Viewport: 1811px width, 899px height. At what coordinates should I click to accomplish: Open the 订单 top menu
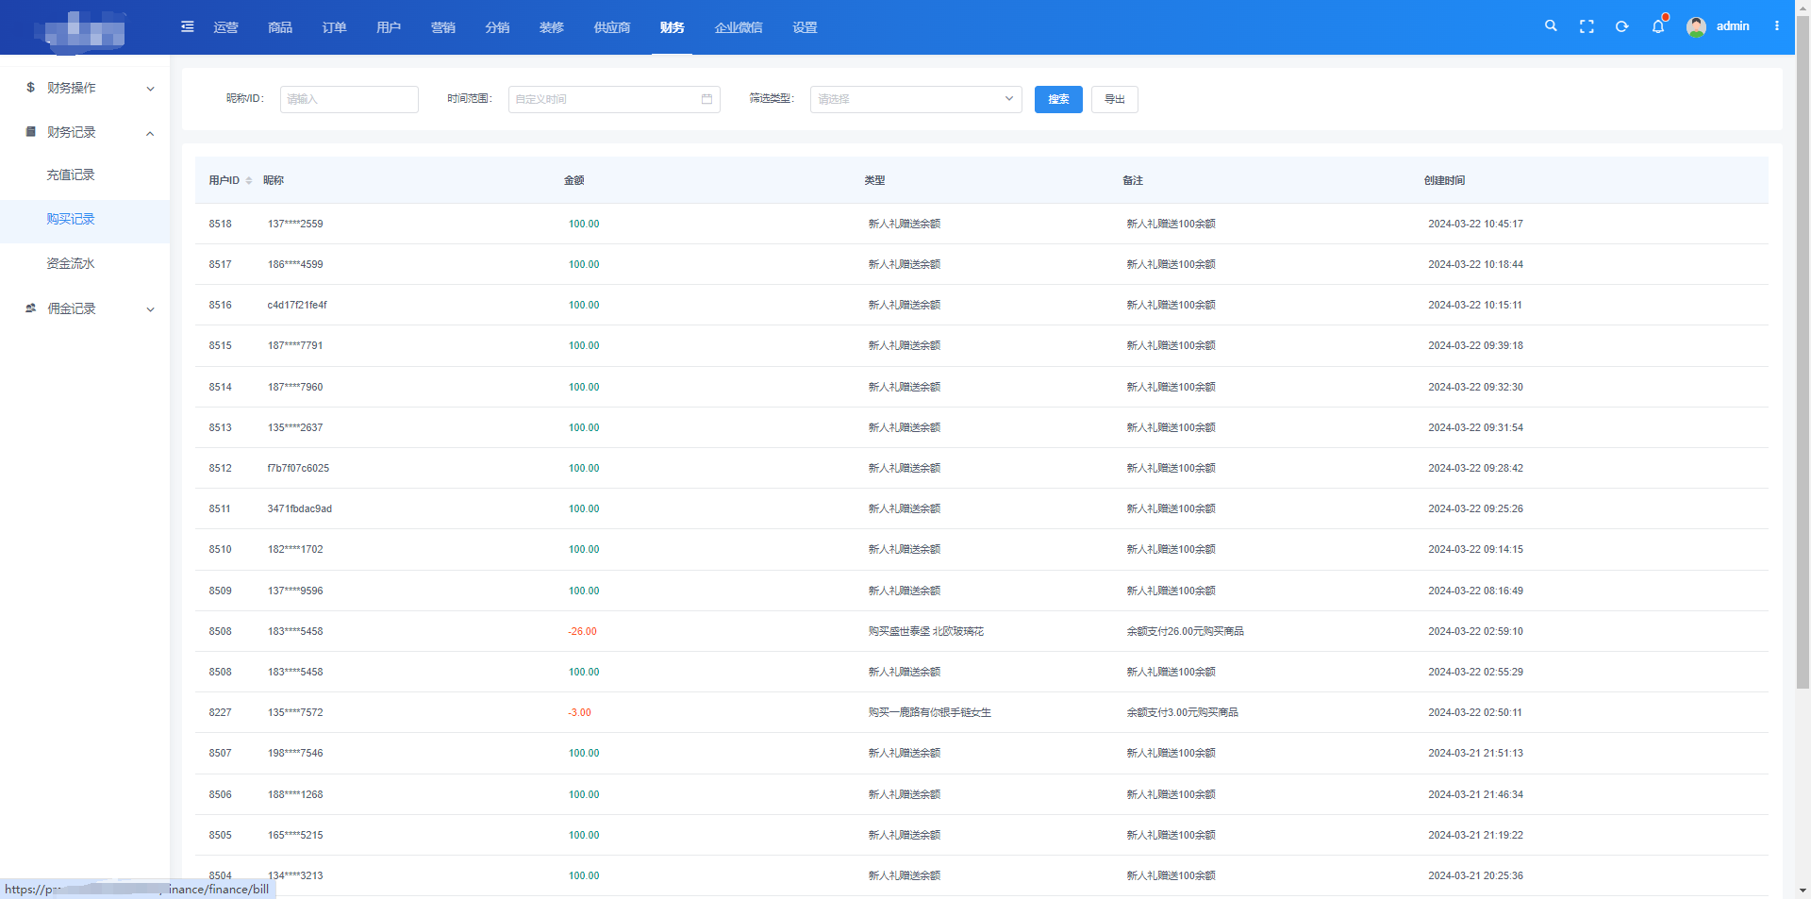(334, 27)
